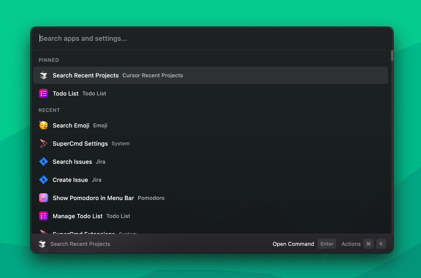This screenshot has height=278, width=421.
Task: Click the Enter key button for Open Command
Action: pyautogui.click(x=327, y=244)
